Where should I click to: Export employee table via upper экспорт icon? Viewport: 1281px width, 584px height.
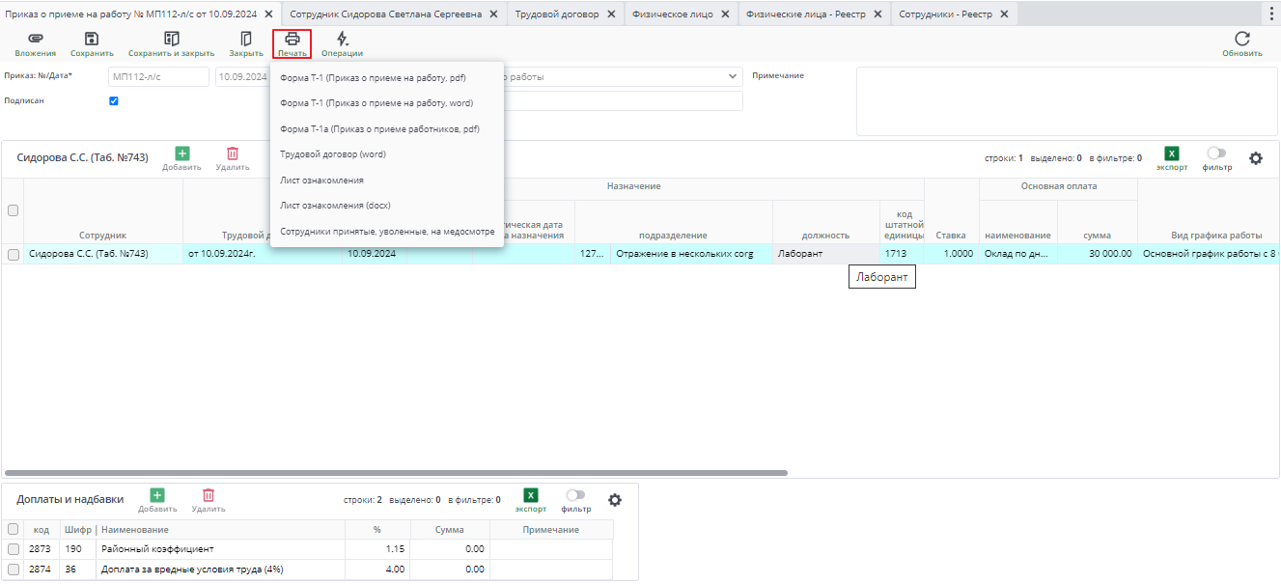[1172, 154]
